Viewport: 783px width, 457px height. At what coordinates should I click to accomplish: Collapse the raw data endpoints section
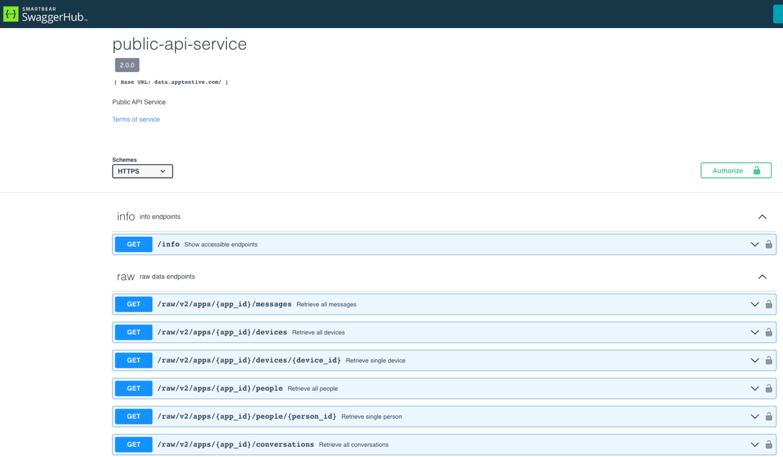tap(762, 276)
